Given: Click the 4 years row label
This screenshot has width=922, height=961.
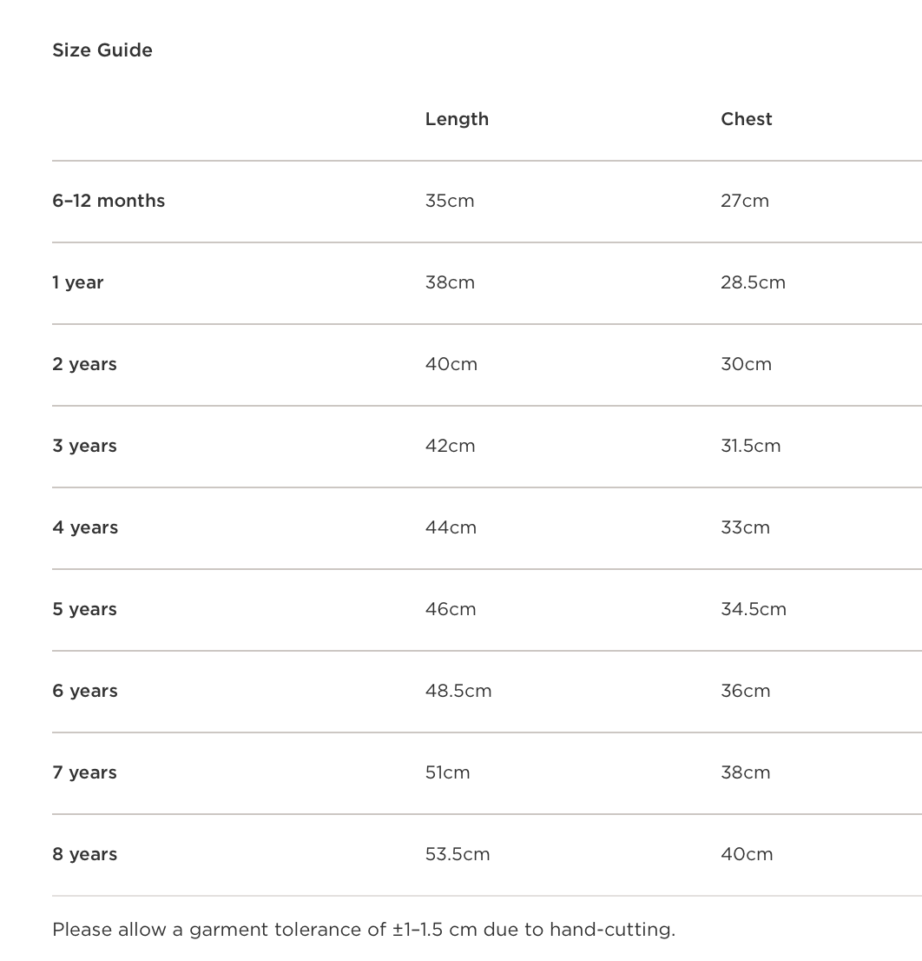Looking at the screenshot, I should coord(85,527).
